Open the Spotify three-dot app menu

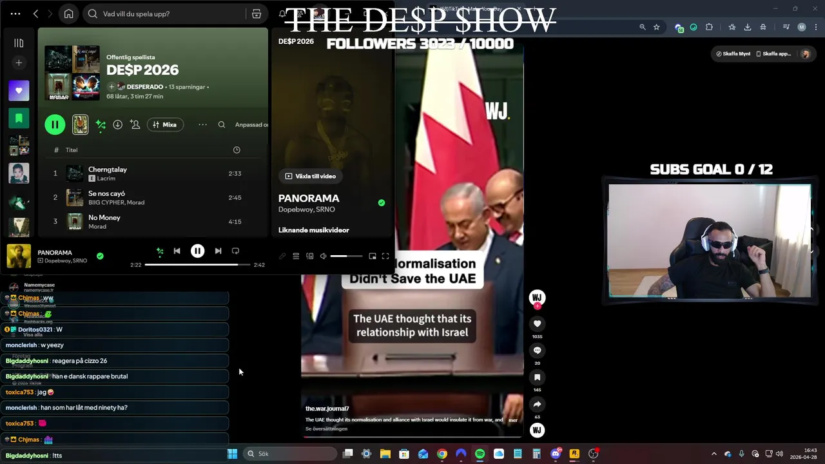(15, 14)
